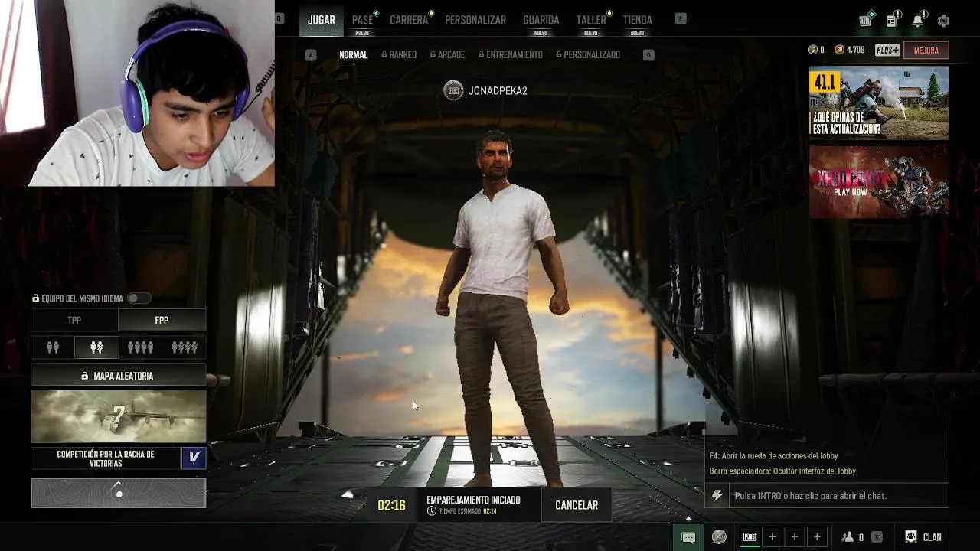Open Competición por la racha de victorias

(106, 458)
